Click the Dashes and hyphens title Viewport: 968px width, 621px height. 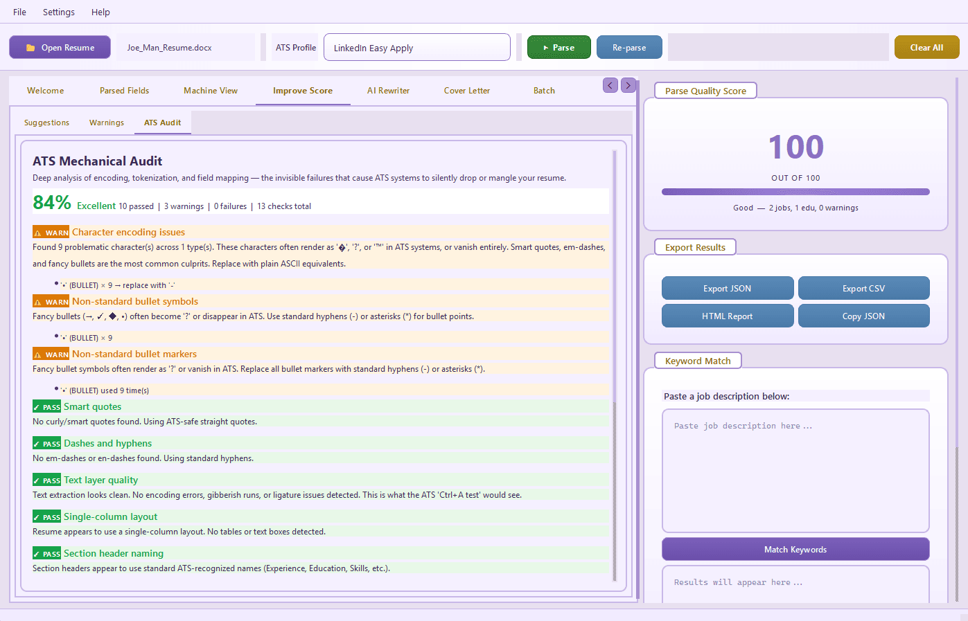[x=108, y=444]
